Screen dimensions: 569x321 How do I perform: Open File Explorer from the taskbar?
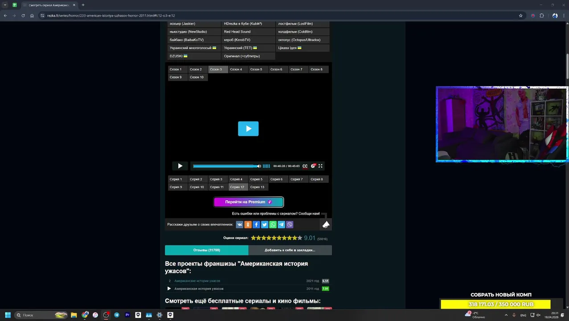pyautogui.click(x=74, y=315)
